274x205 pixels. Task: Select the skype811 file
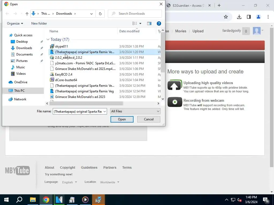61,46
